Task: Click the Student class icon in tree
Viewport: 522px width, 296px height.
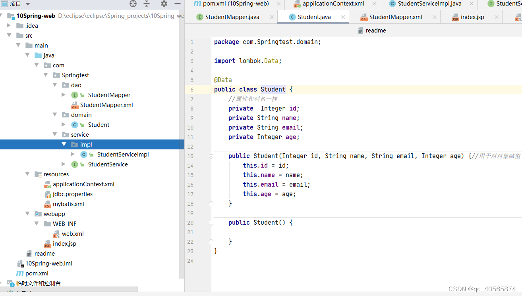Action: pos(75,125)
